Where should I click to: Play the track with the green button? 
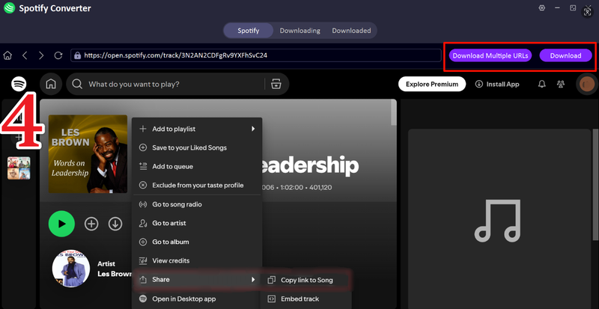click(61, 224)
